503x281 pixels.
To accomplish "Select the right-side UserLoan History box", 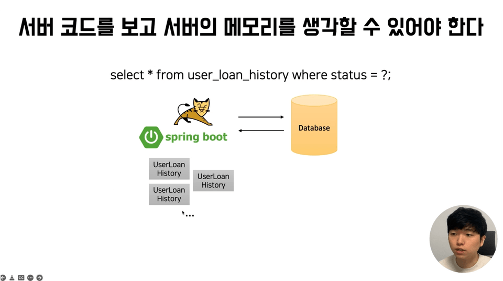I will (213, 181).
